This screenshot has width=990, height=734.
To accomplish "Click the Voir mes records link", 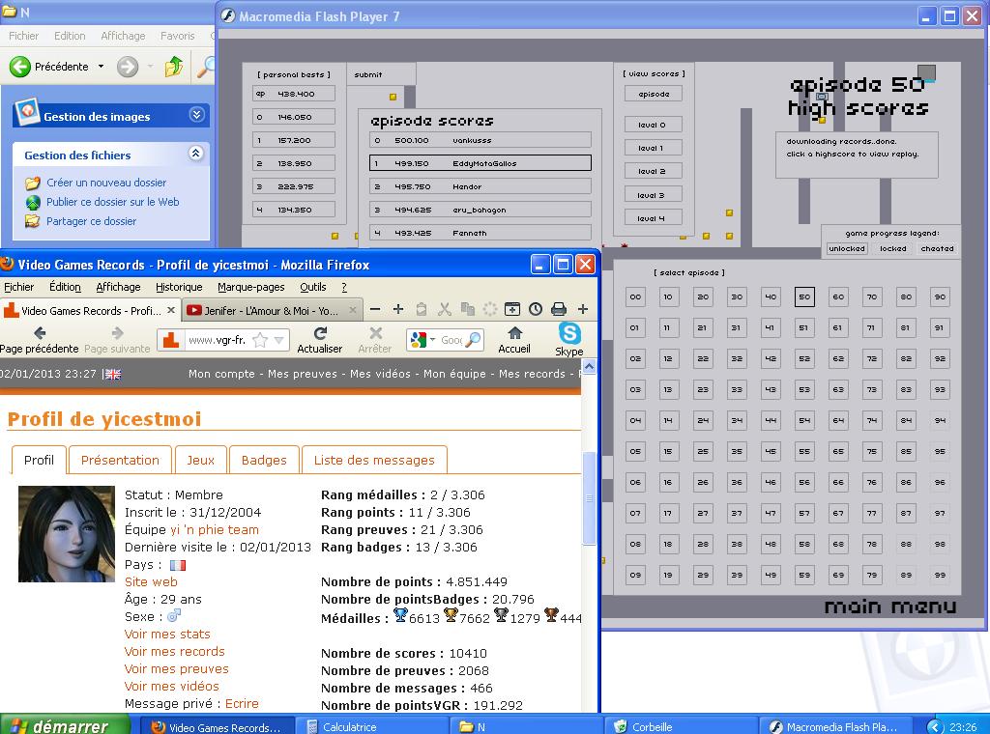I will (174, 651).
